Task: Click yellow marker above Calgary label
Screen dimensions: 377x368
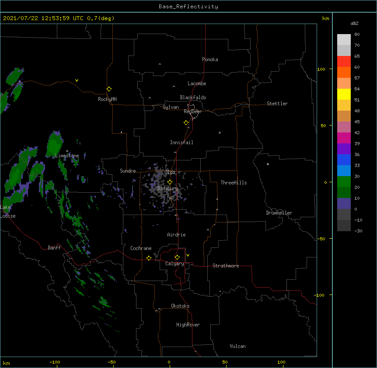Action: (x=177, y=257)
